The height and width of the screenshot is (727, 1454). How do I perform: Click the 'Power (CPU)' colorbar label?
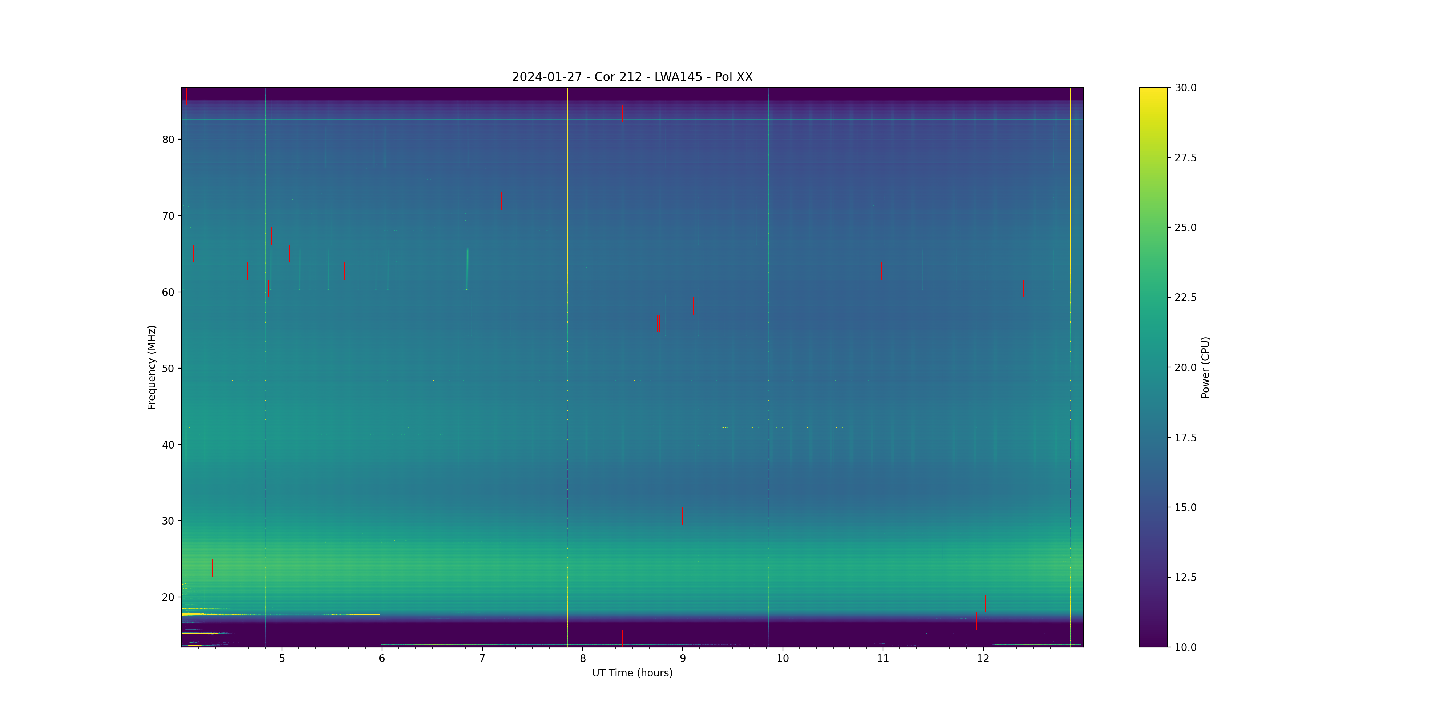1205,367
